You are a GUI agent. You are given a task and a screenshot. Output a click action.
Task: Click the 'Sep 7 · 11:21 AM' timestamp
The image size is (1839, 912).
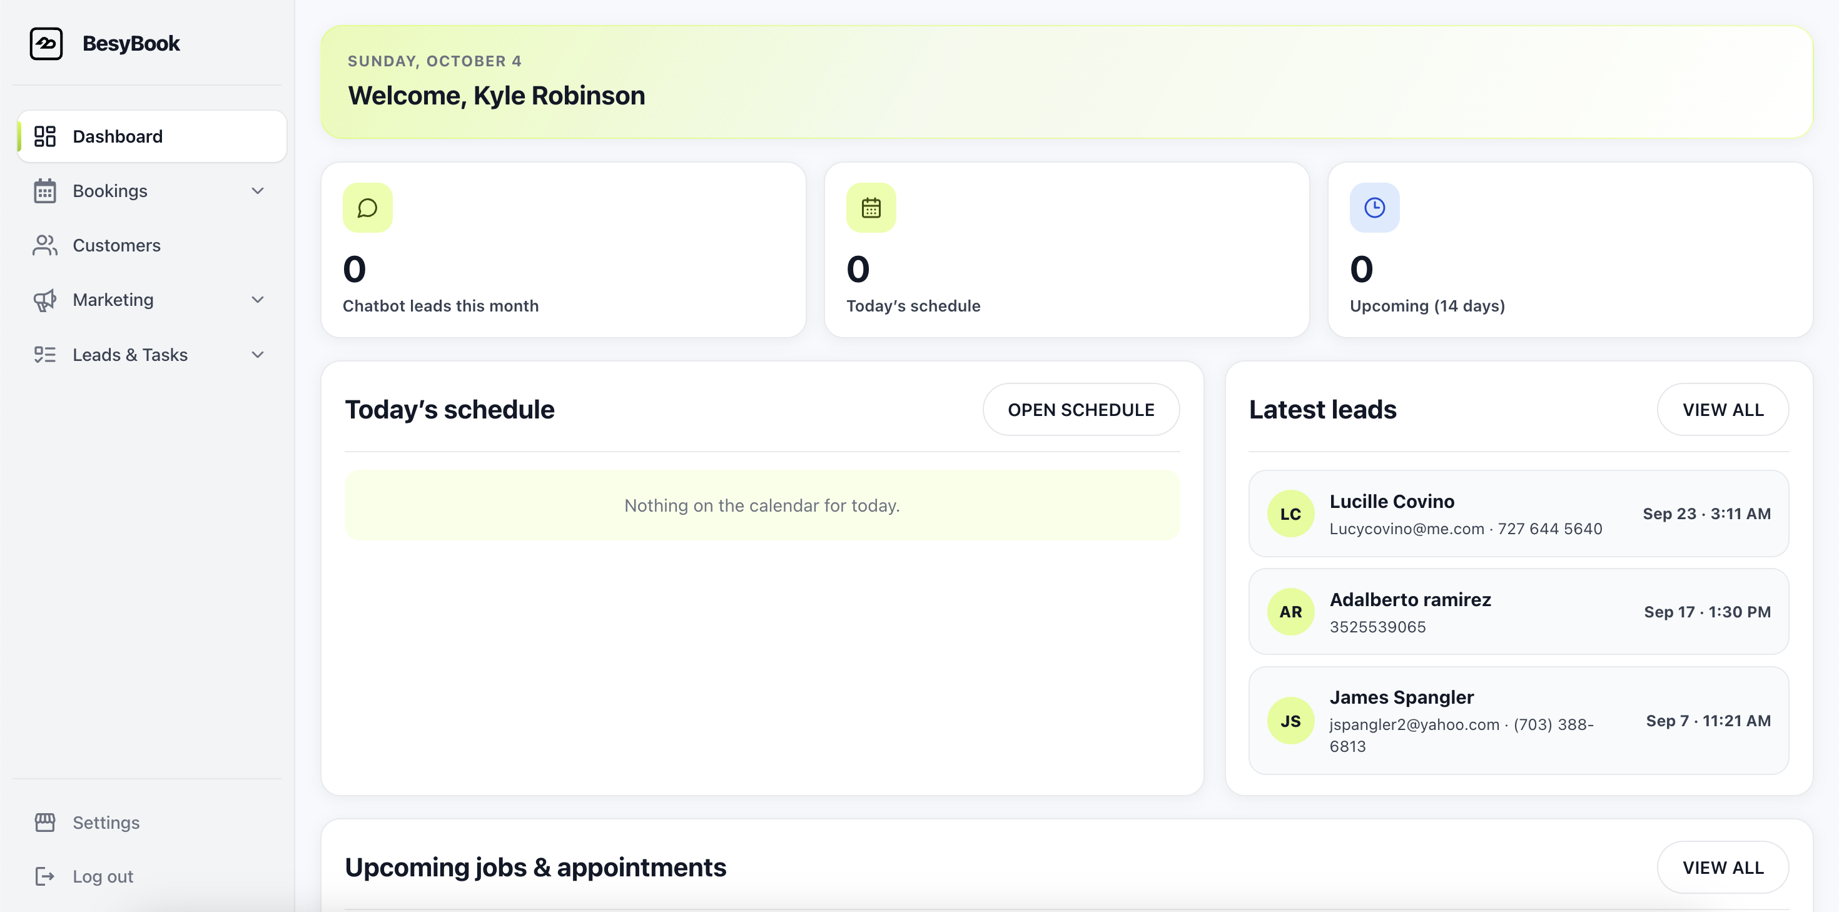tap(1708, 721)
